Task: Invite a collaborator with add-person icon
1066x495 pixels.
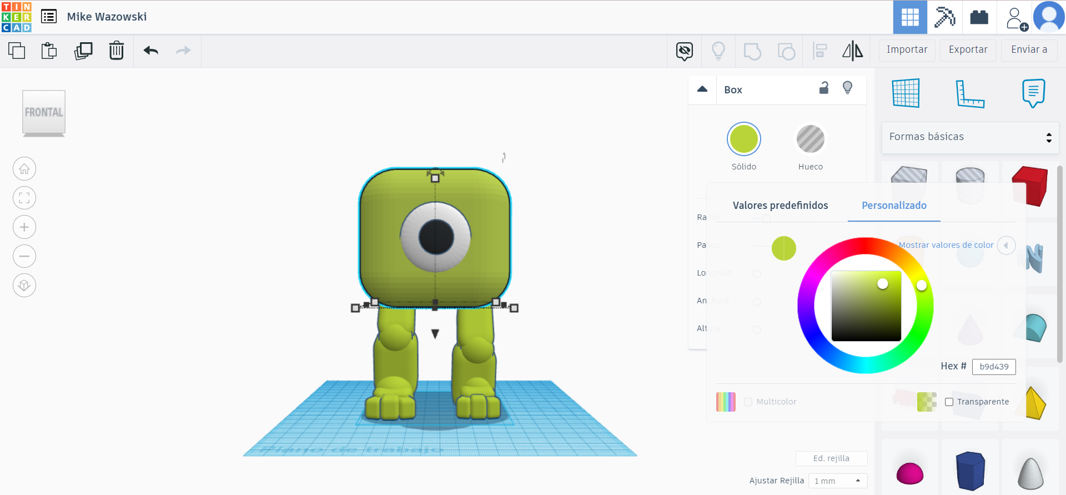Action: (1016, 18)
